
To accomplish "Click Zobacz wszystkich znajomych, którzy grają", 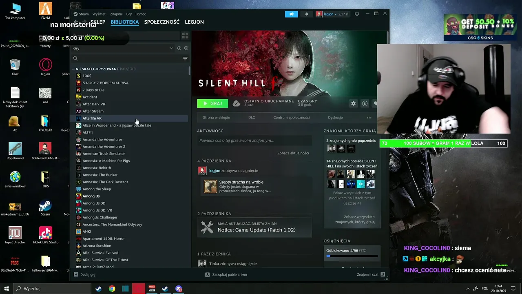I will (x=355, y=219).
